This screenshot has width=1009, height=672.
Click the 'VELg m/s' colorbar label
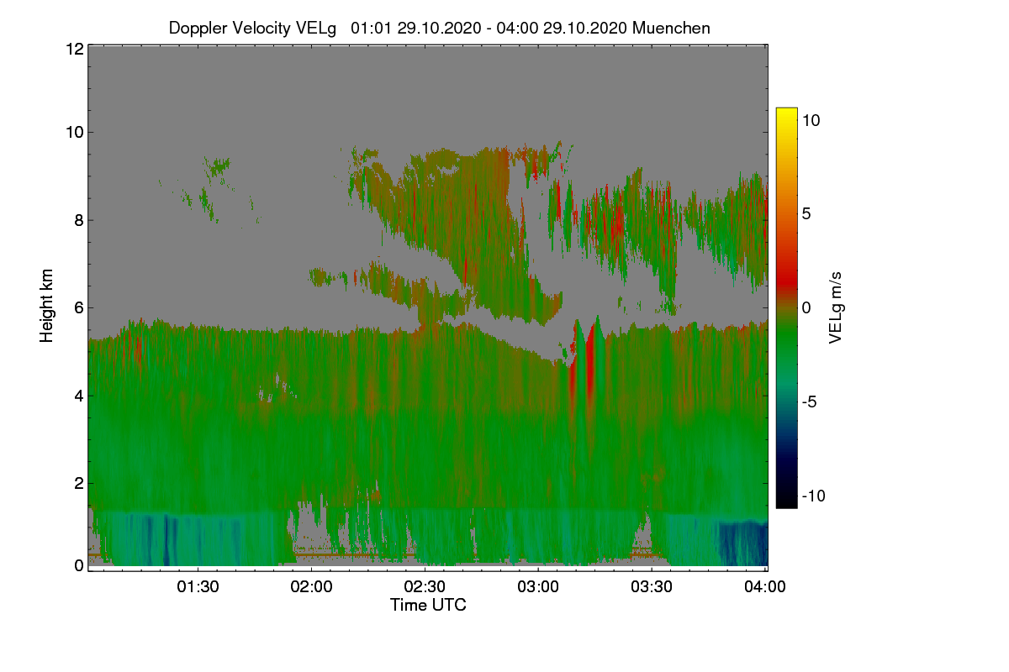(835, 307)
